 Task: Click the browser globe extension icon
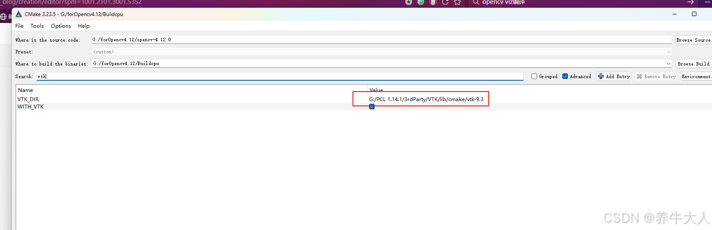coord(421,2)
